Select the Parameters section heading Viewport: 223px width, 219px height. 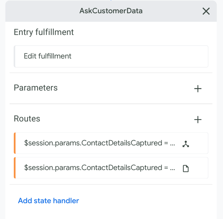[36, 88]
